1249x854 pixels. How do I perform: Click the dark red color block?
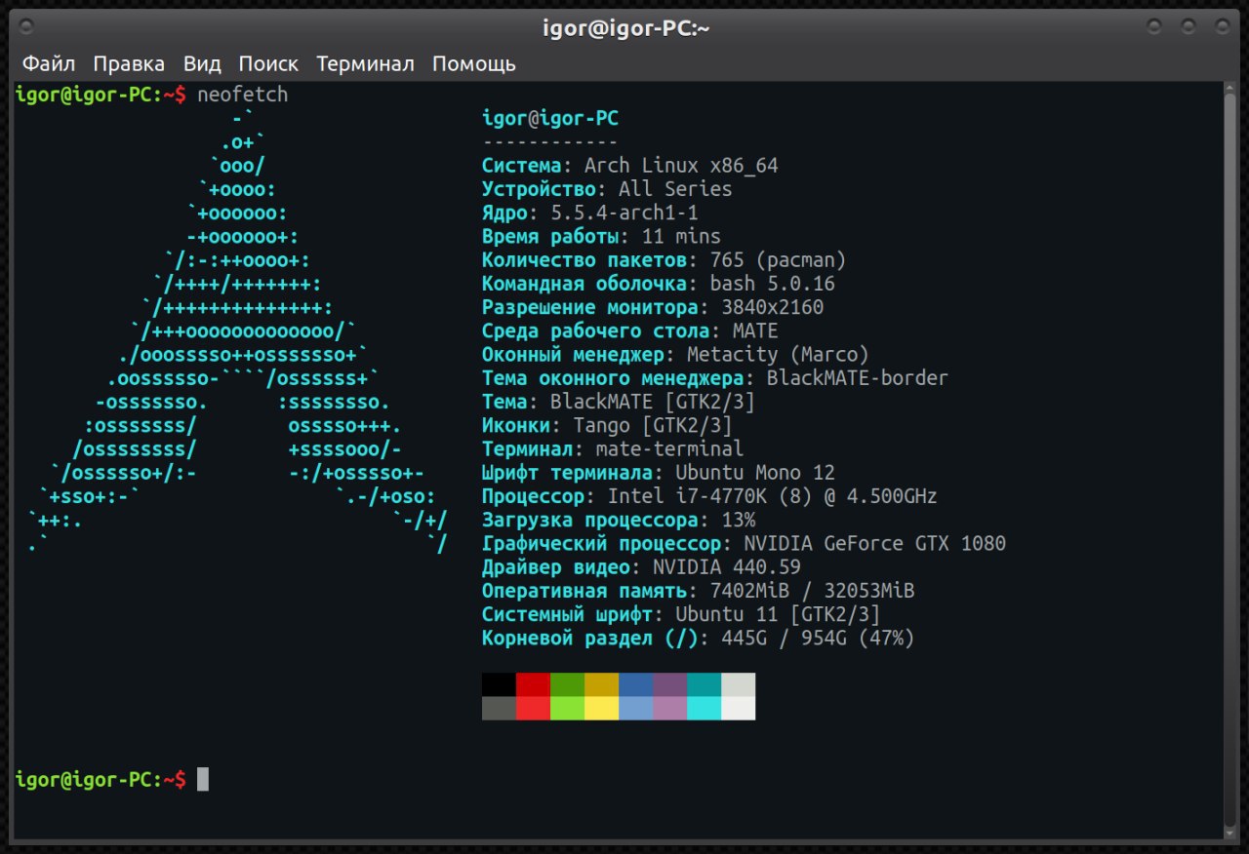pyautogui.click(x=533, y=684)
